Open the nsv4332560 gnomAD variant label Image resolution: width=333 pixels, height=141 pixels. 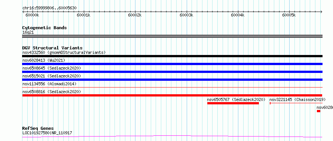pyautogui.click(x=64, y=52)
